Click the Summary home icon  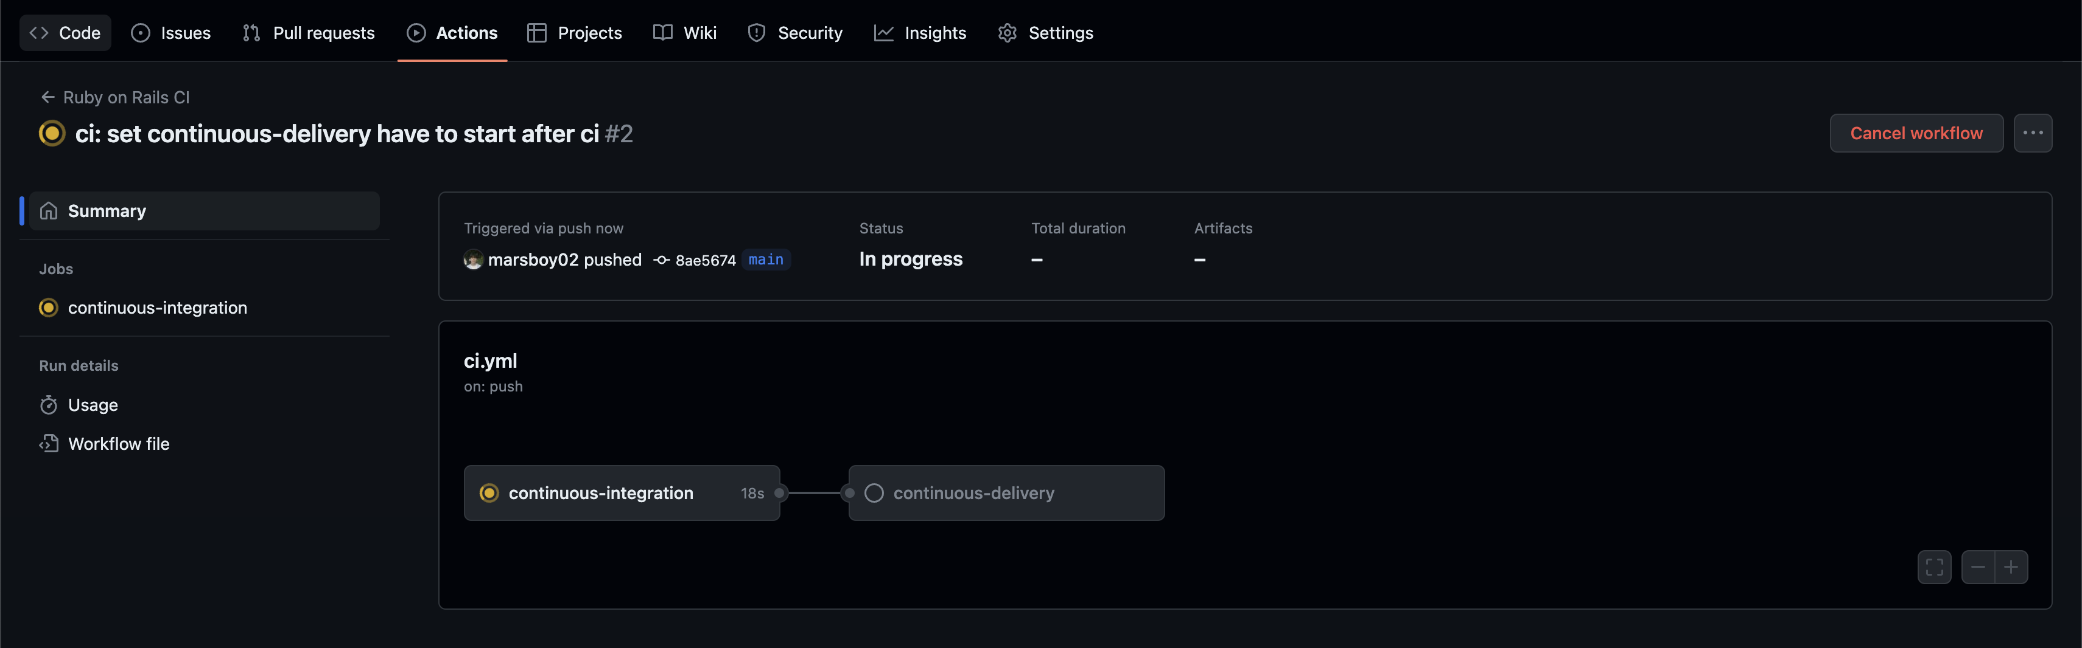[x=49, y=210]
